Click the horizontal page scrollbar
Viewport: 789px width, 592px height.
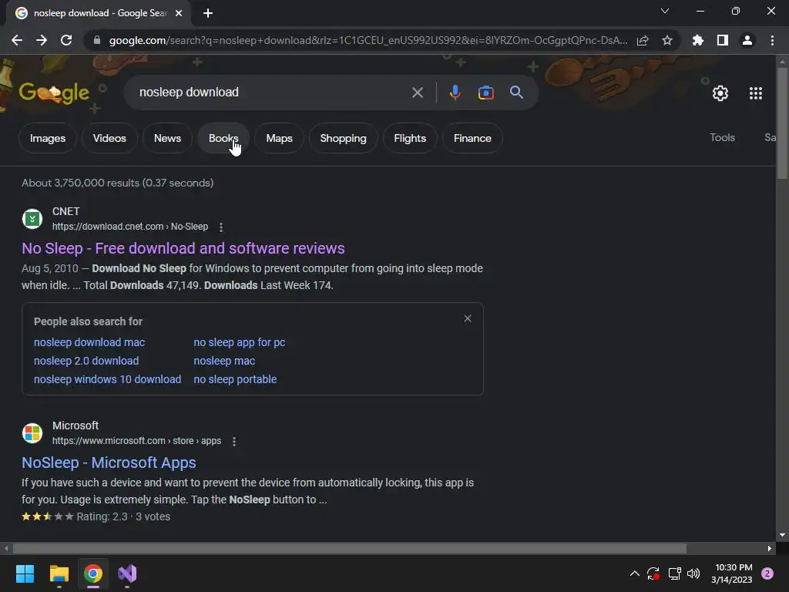coord(349,548)
